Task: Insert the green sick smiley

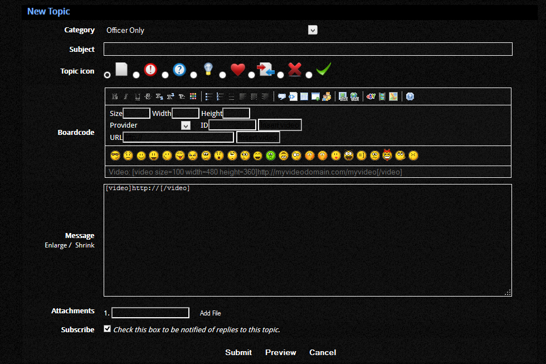Action: click(271, 156)
